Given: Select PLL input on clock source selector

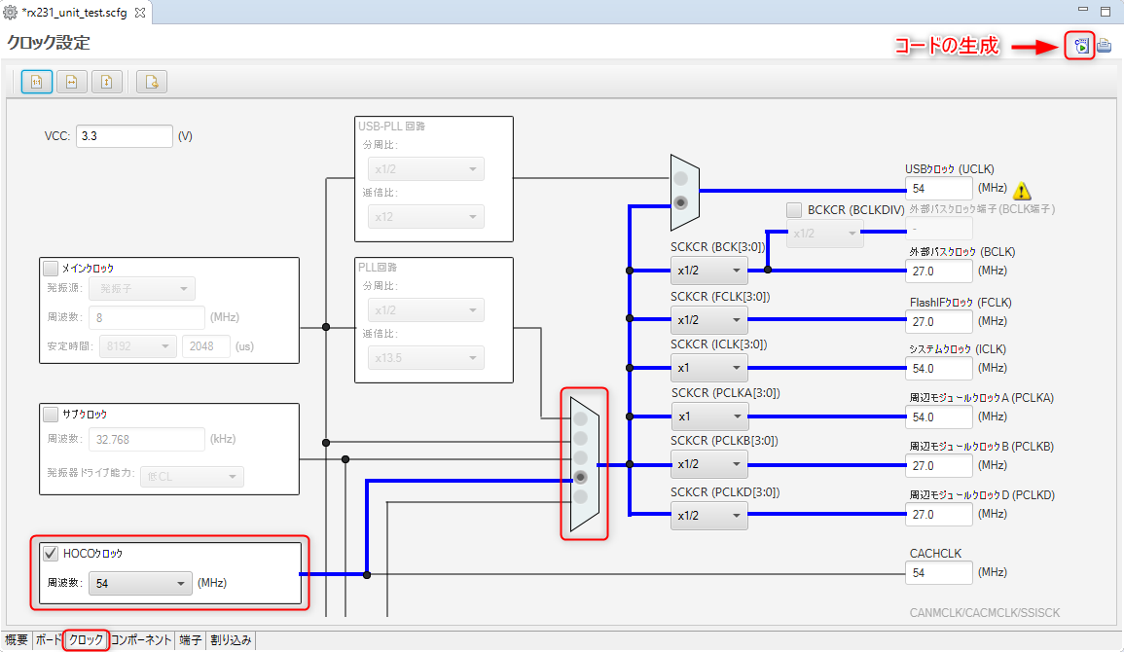Looking at the screenshot, I should coord(581,418).
